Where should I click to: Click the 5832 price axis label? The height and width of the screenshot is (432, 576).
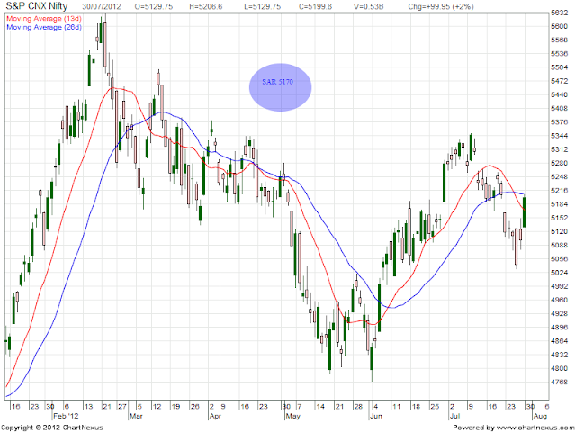pyautogui.click(x=560, y=13)
